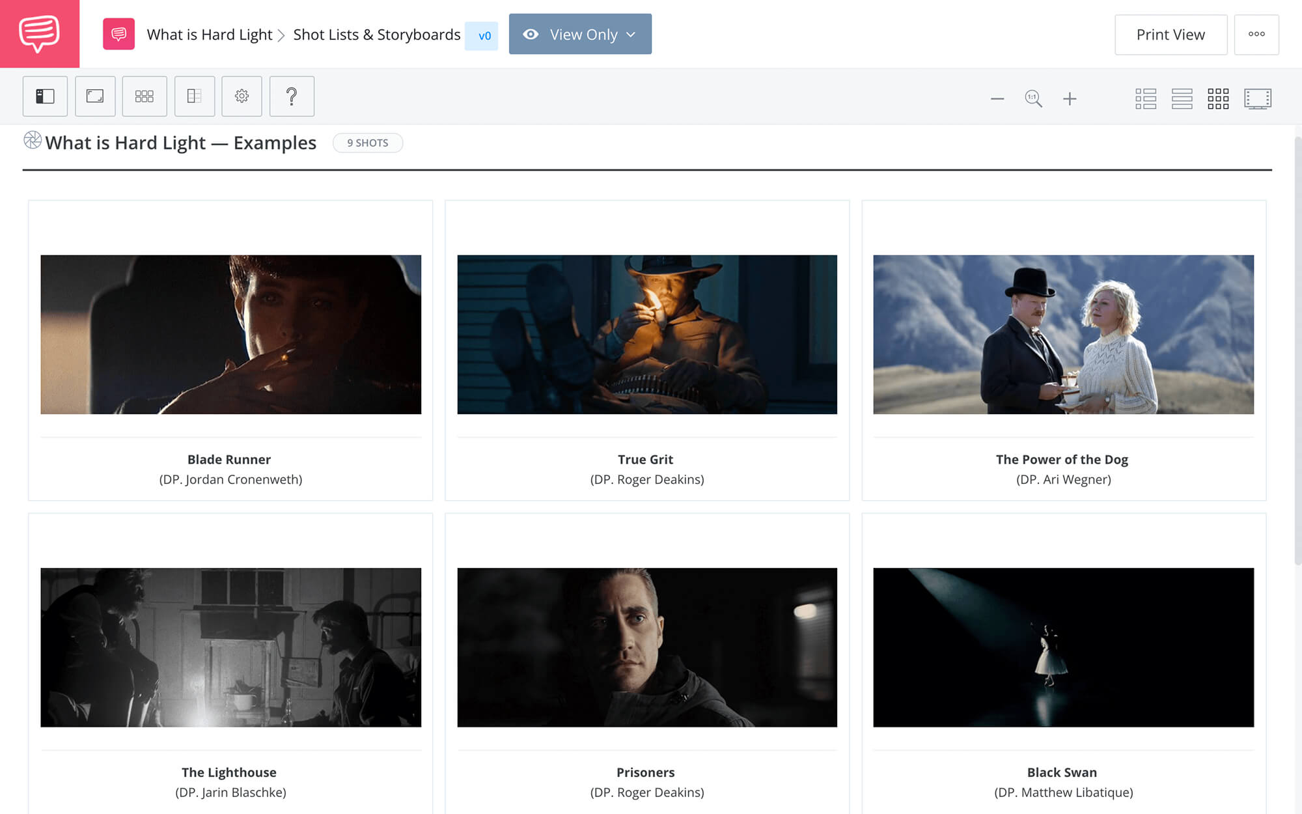Viewport: 1302px width, 814px height.
Task: Click the Blade Runner title text
Action: 229,459
